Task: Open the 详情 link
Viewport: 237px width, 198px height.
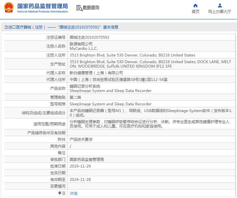Action: click(74, 193)
